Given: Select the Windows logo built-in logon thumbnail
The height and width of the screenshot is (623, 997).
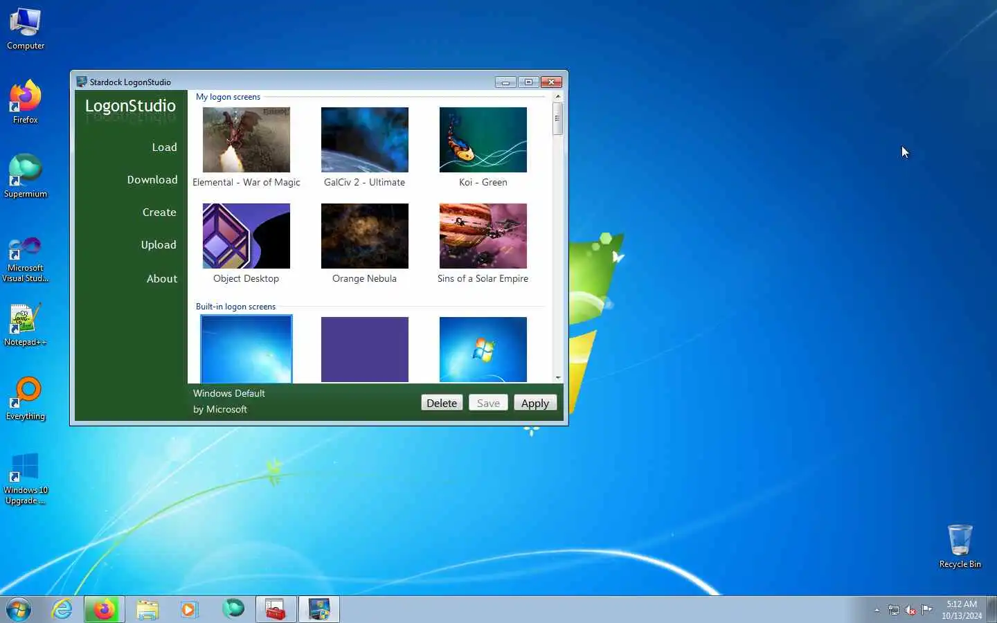Looking at the screenshot, I should coord(483,349).
